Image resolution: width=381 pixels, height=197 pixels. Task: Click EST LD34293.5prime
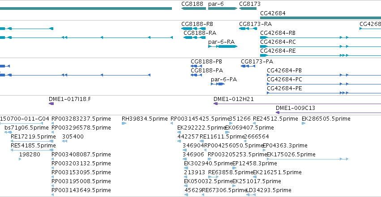click(x=251, y=195)
